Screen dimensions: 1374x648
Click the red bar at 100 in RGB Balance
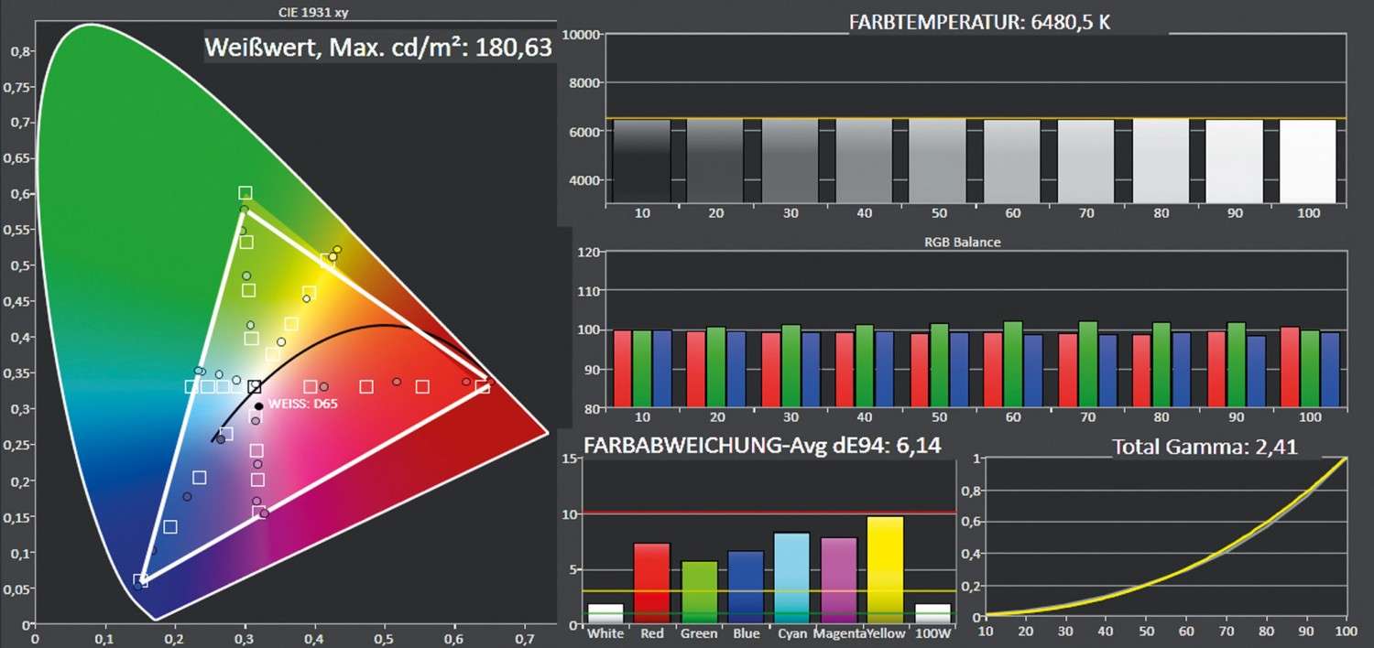[1291, 367]
